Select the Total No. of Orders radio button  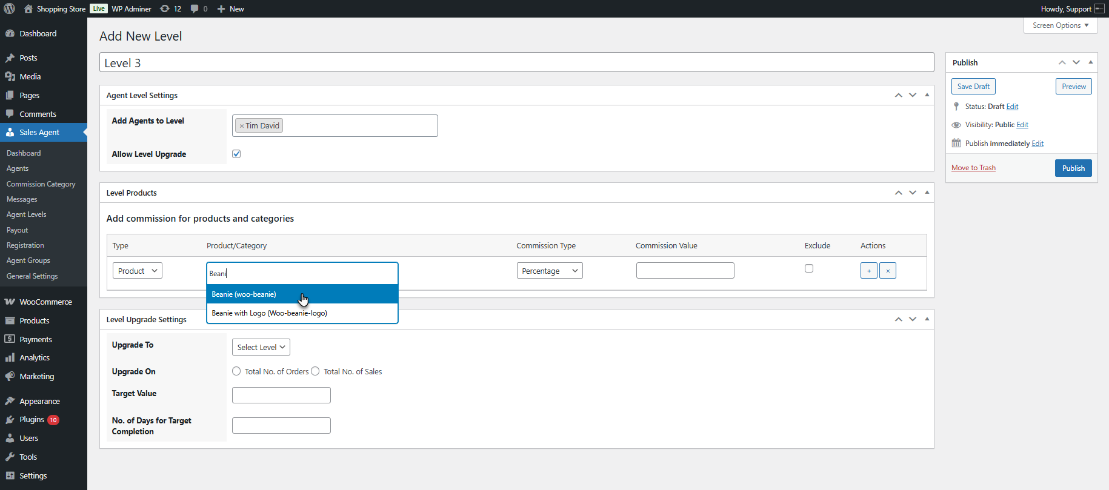click(x=236, y=371)
